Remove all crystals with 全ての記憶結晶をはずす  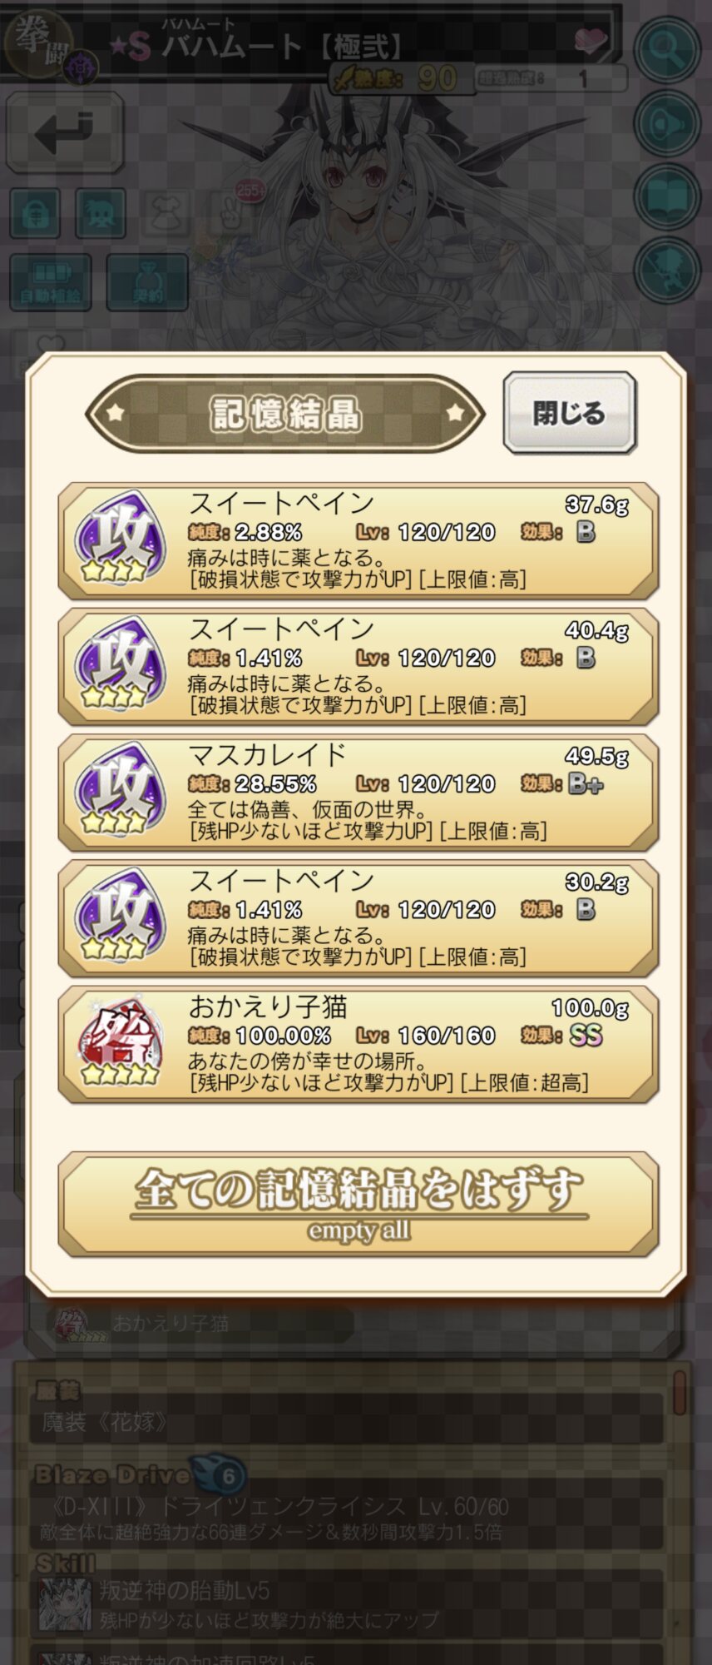(x=358, y=1204)
